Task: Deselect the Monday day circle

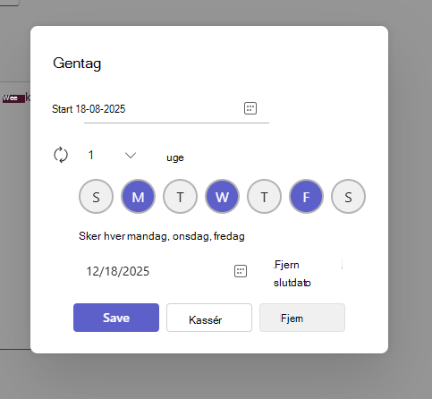Action: click(x=138, y=197)
